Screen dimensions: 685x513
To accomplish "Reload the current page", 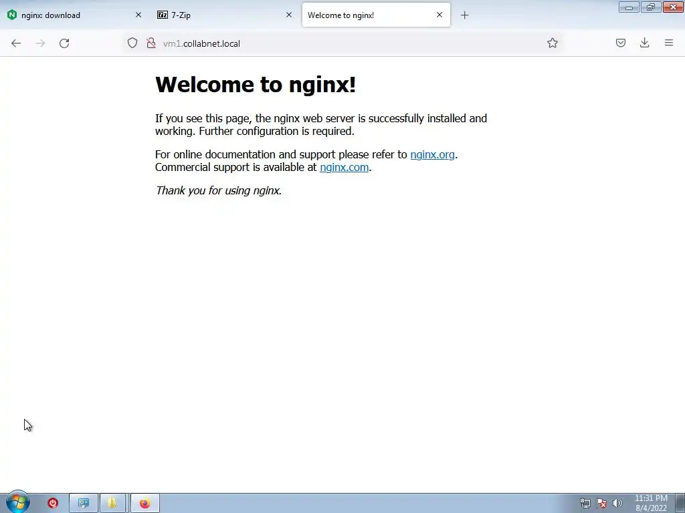I will click(x=64, y=43).
